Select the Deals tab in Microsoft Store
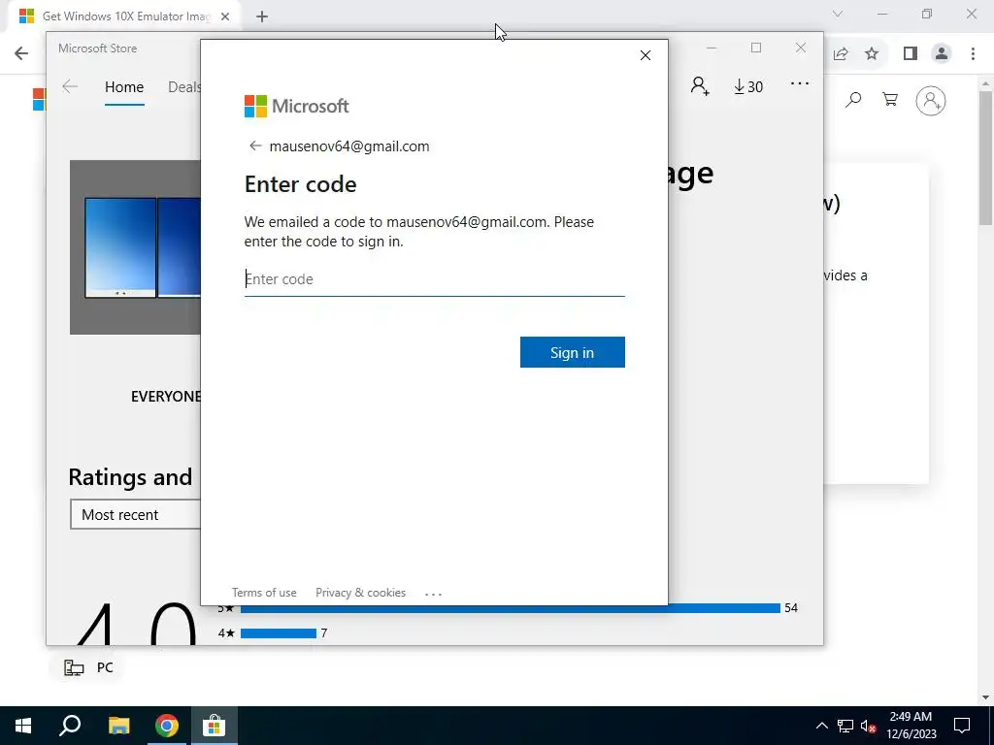The height and width of the screenshot is (745, 994). tap(183, 86)
